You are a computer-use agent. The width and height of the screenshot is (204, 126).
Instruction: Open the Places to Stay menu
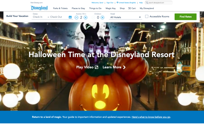pyautogui.click(x=79, y=8)
